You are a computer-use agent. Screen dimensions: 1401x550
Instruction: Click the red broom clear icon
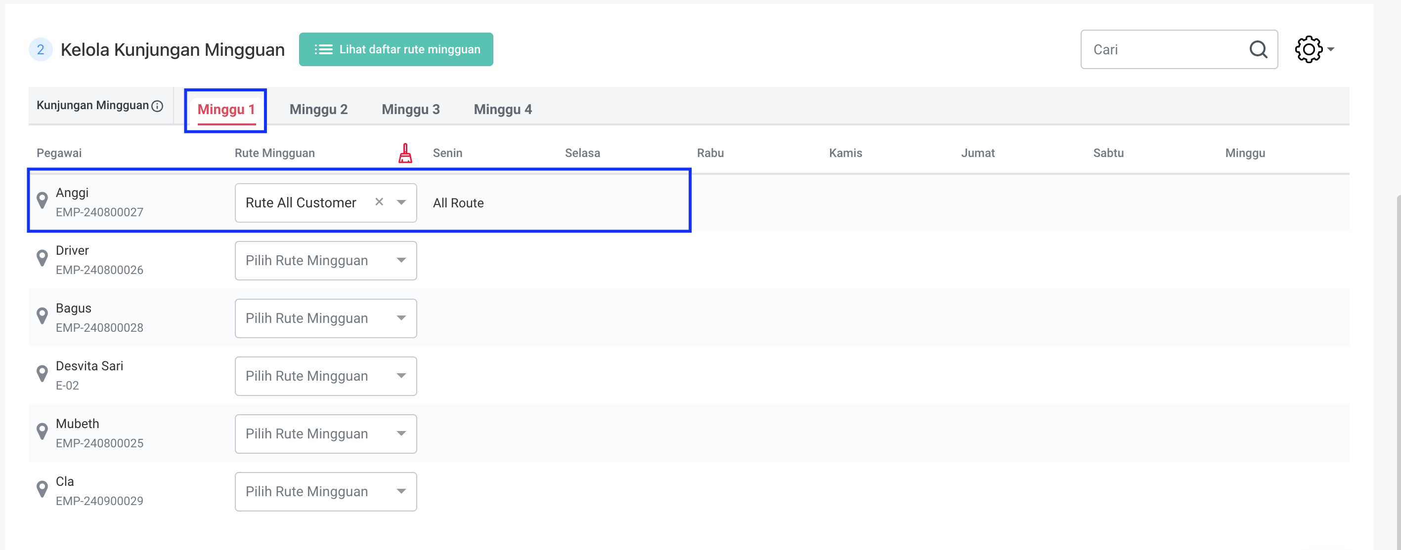(x=405, y=153)
